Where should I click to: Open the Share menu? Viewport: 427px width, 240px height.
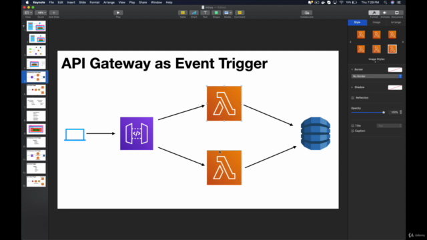(x=143, y=3)
